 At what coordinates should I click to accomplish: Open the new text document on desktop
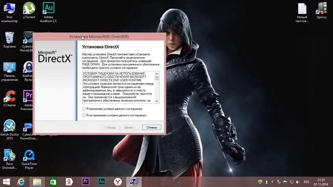coord(302,12)
